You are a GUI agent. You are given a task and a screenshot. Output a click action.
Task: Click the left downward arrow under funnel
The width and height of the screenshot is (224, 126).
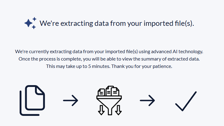click(x=101, y=110)
